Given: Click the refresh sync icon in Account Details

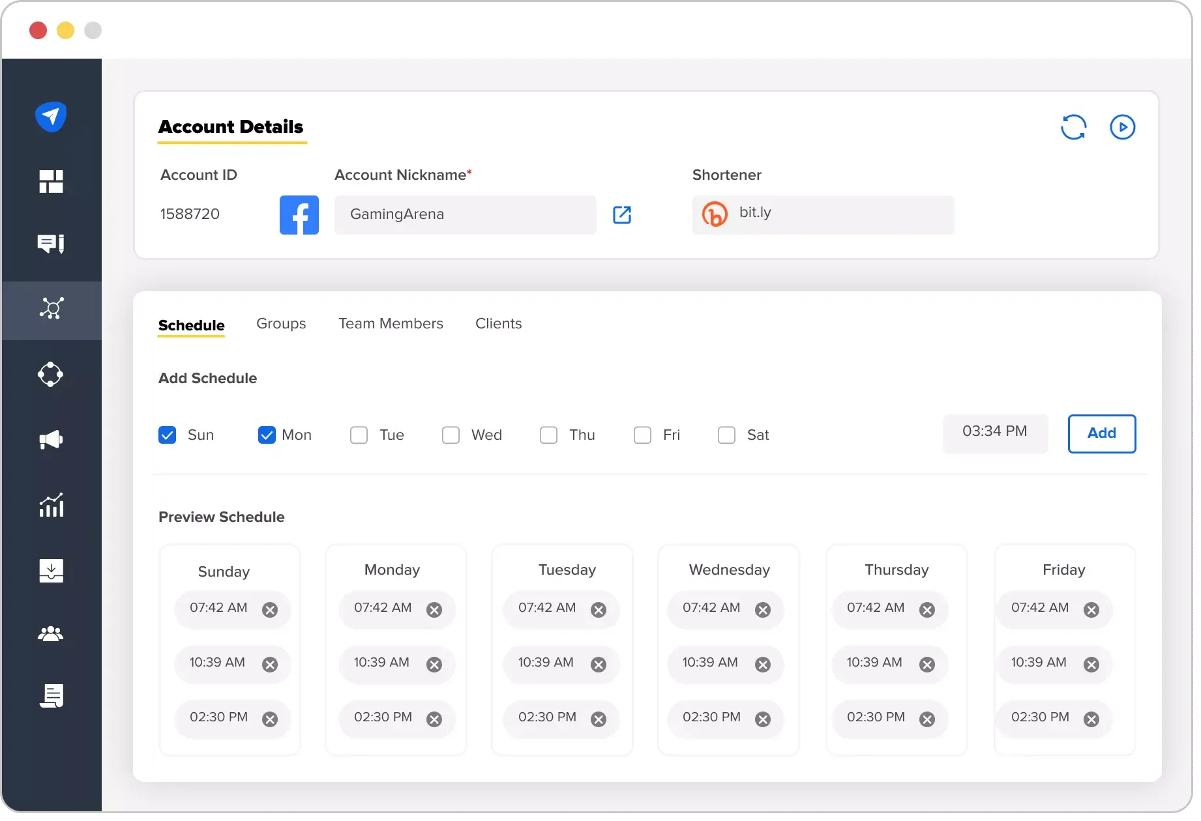Looking at the screenshot, I should click(1073, 127).
